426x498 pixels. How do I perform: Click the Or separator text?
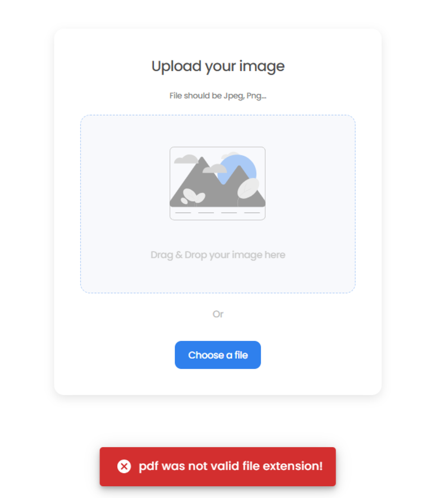point(218,314)
